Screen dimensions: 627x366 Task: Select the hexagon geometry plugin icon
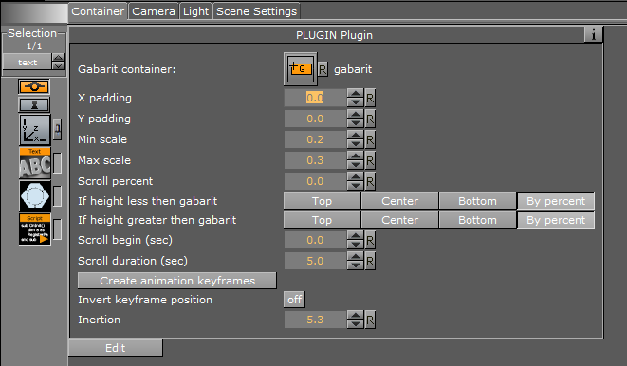click(x=35, y=196)
